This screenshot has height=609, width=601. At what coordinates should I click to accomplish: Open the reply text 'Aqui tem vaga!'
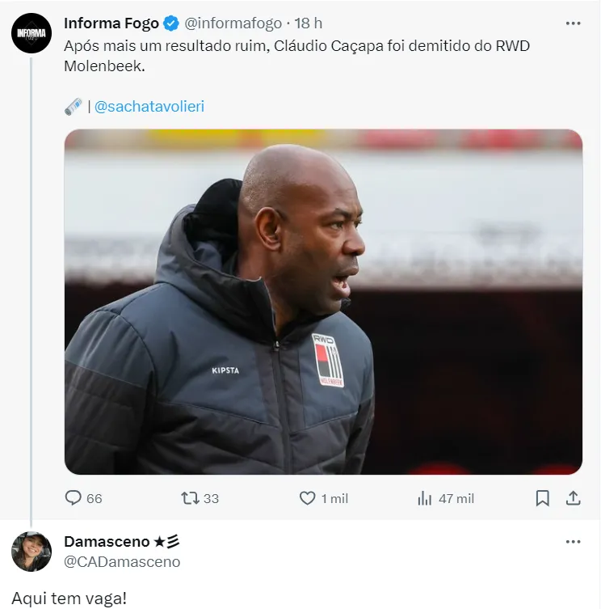pyautogui.click(x=69, y=598)
